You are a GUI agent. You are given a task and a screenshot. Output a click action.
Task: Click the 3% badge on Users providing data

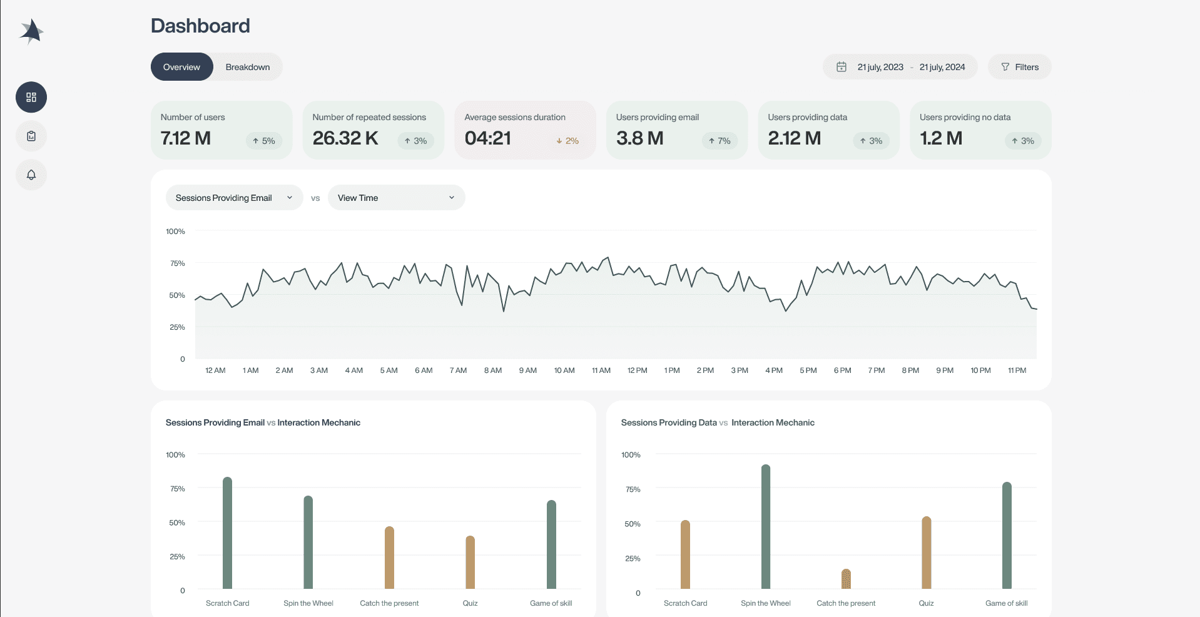(872, 141)
